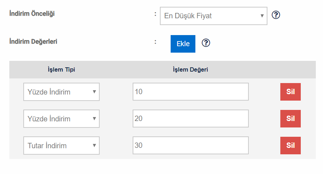The width and height of the screenshot is (323, 174).
Task: Click help icon beside En Düşük Fiyat dropdown
Action: (x=276, y=15)
